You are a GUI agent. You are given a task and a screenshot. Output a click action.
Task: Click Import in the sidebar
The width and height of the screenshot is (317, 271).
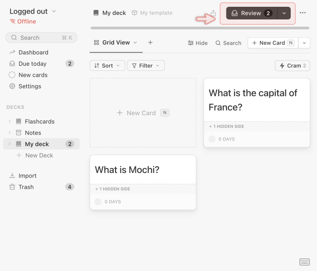click(x=27, y=176)
